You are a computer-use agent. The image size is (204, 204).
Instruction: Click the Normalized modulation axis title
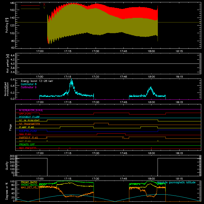point(7,89)
